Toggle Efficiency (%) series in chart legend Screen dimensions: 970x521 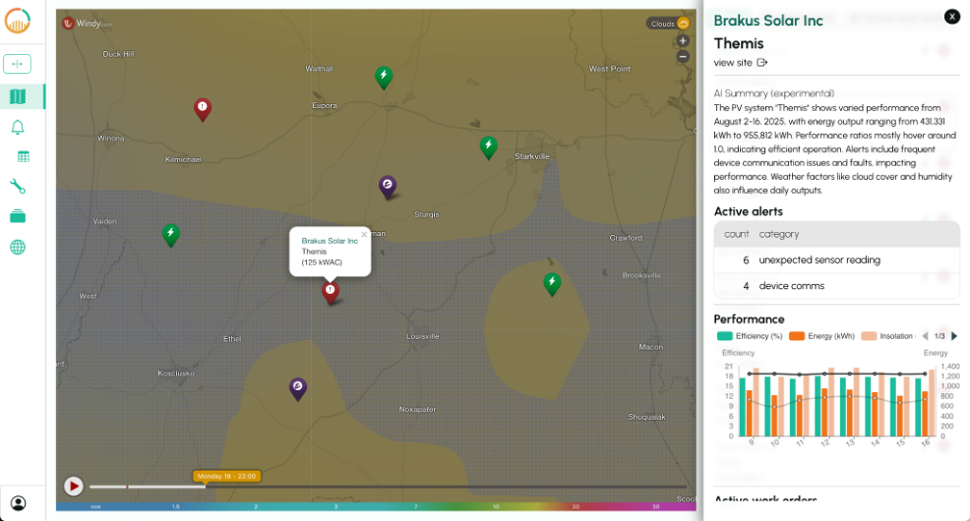pyautogui.click(x=750, y=336)
